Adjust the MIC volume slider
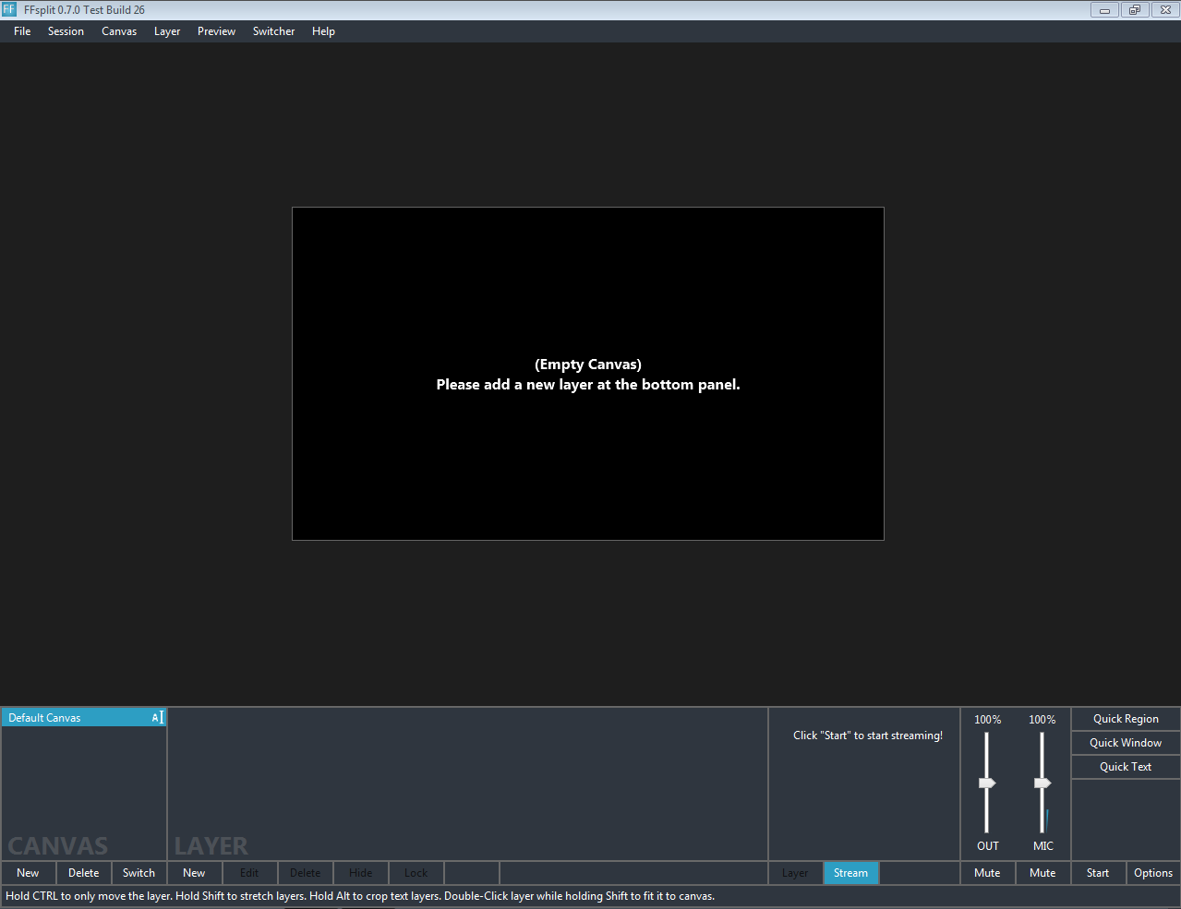The image size is (1181, 909). 1042,783
